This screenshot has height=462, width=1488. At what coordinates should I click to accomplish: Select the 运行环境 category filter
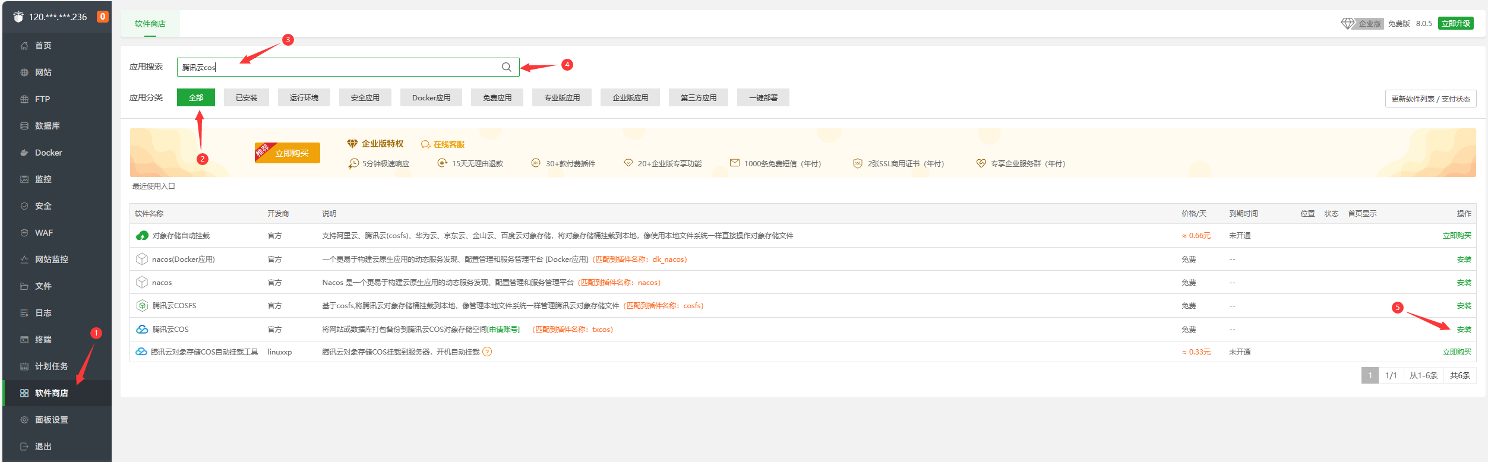pos(304,97)
